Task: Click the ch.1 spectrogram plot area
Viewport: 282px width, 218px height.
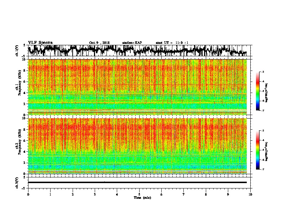Action: pos(137,87)
